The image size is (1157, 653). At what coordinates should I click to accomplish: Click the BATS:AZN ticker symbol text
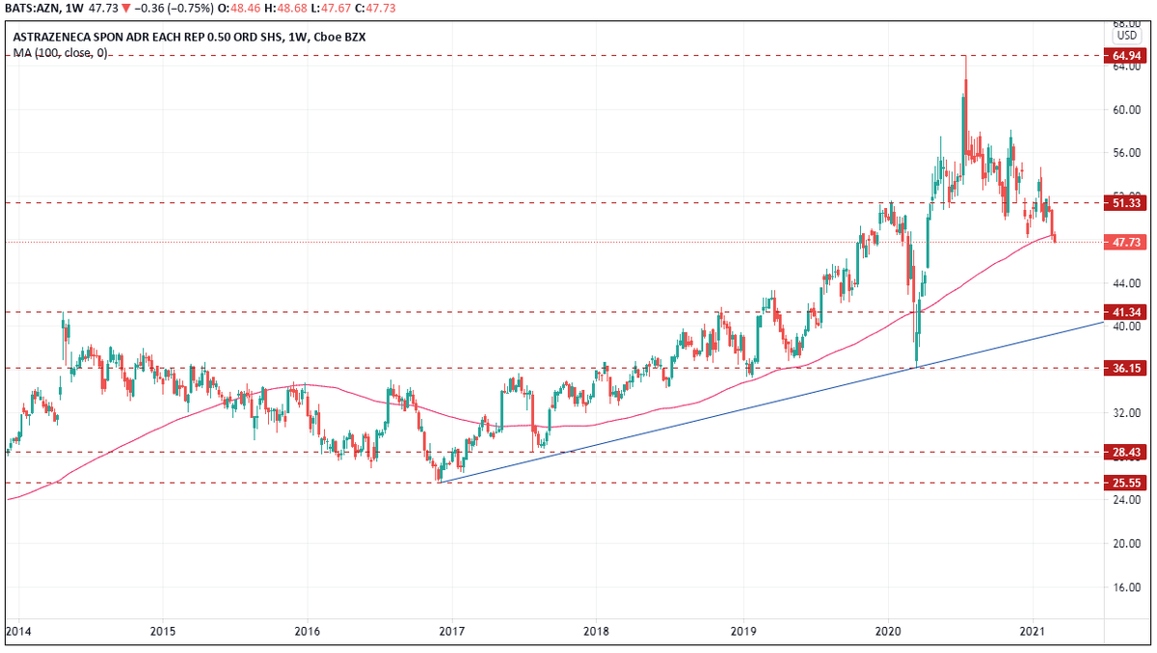(34, 9)
